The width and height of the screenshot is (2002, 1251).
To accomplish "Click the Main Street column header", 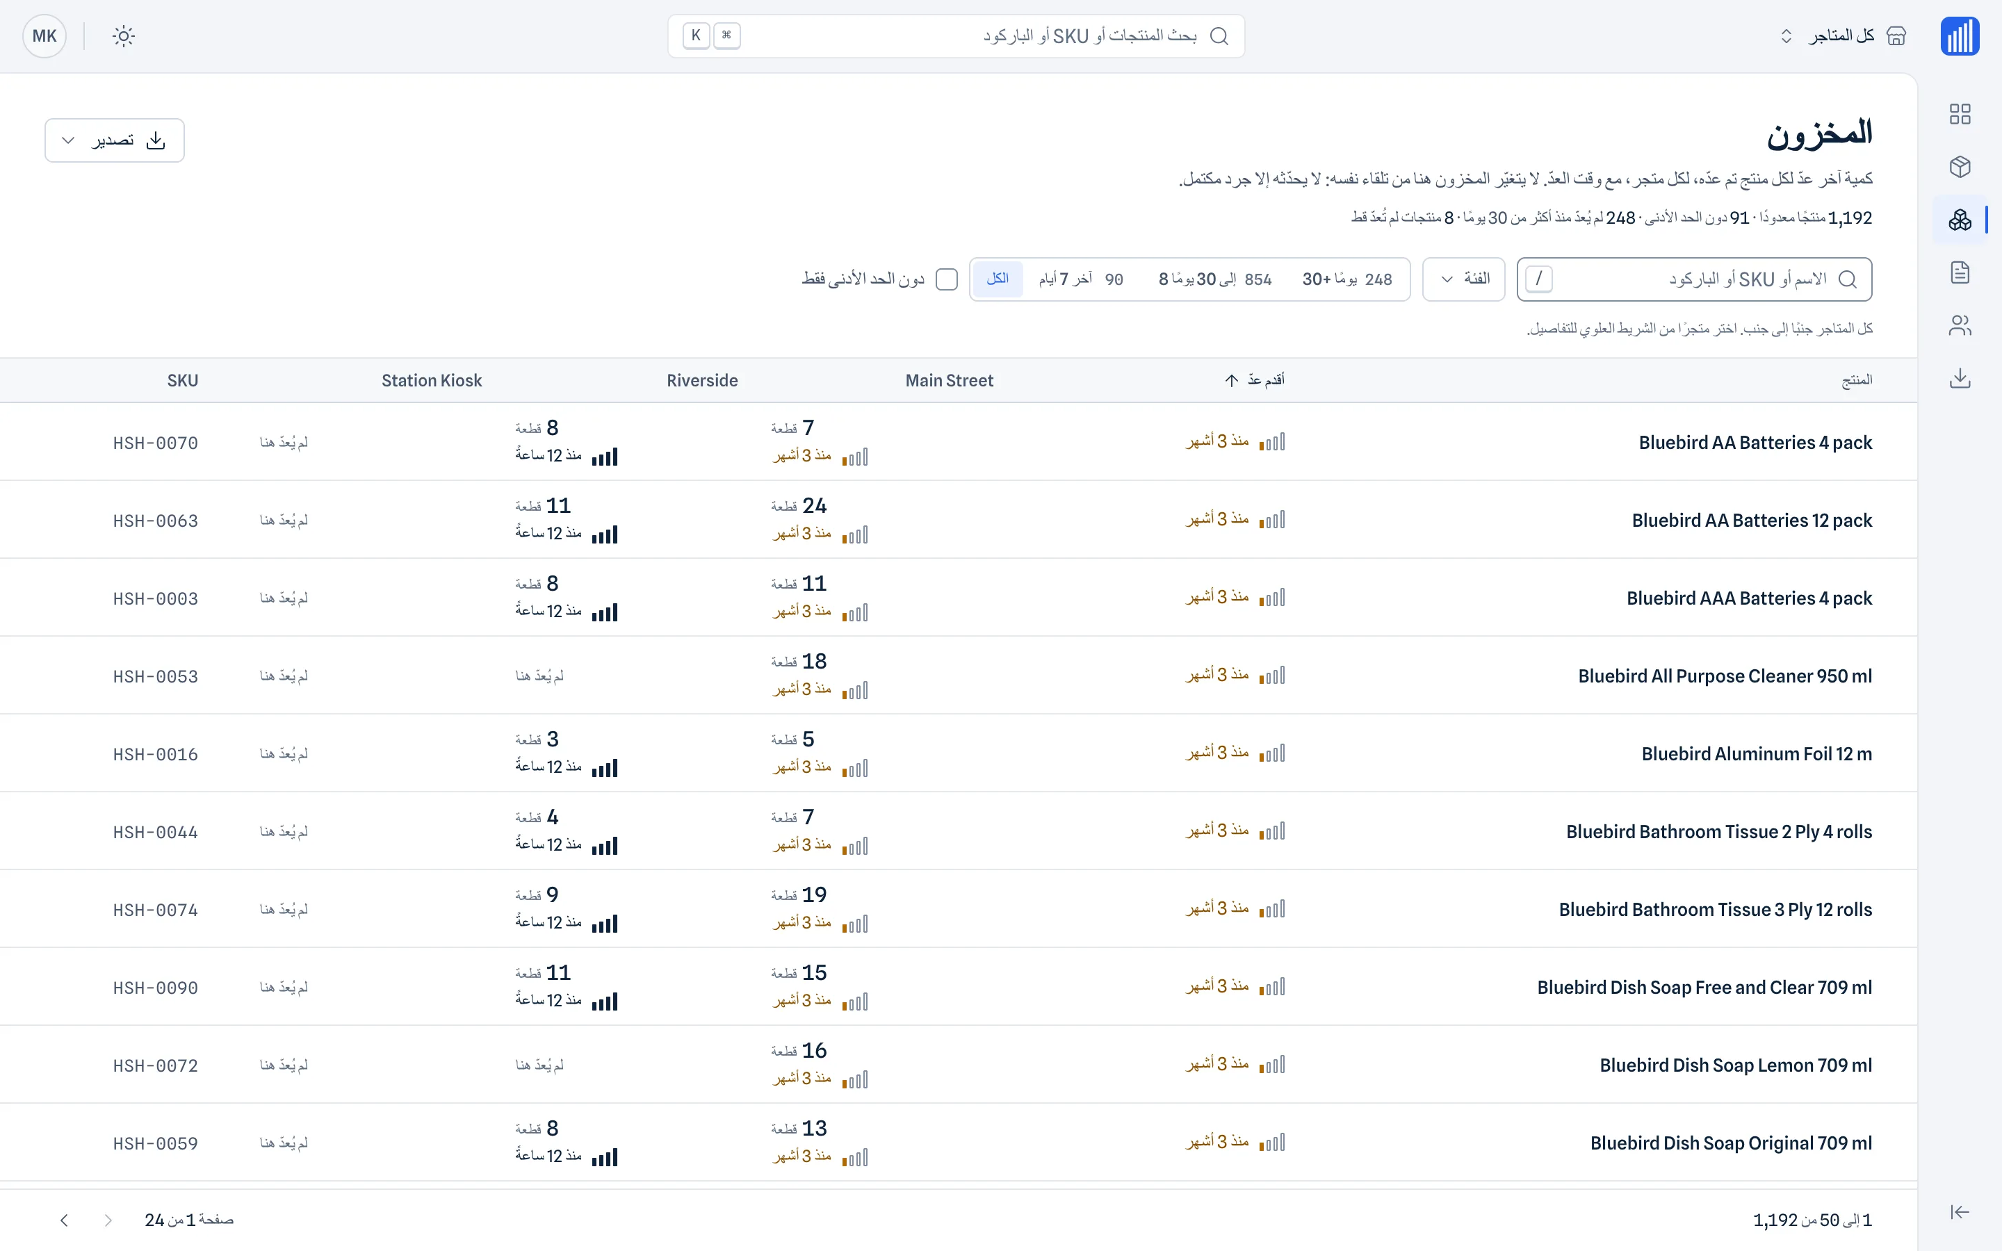I will click(949, 381).
